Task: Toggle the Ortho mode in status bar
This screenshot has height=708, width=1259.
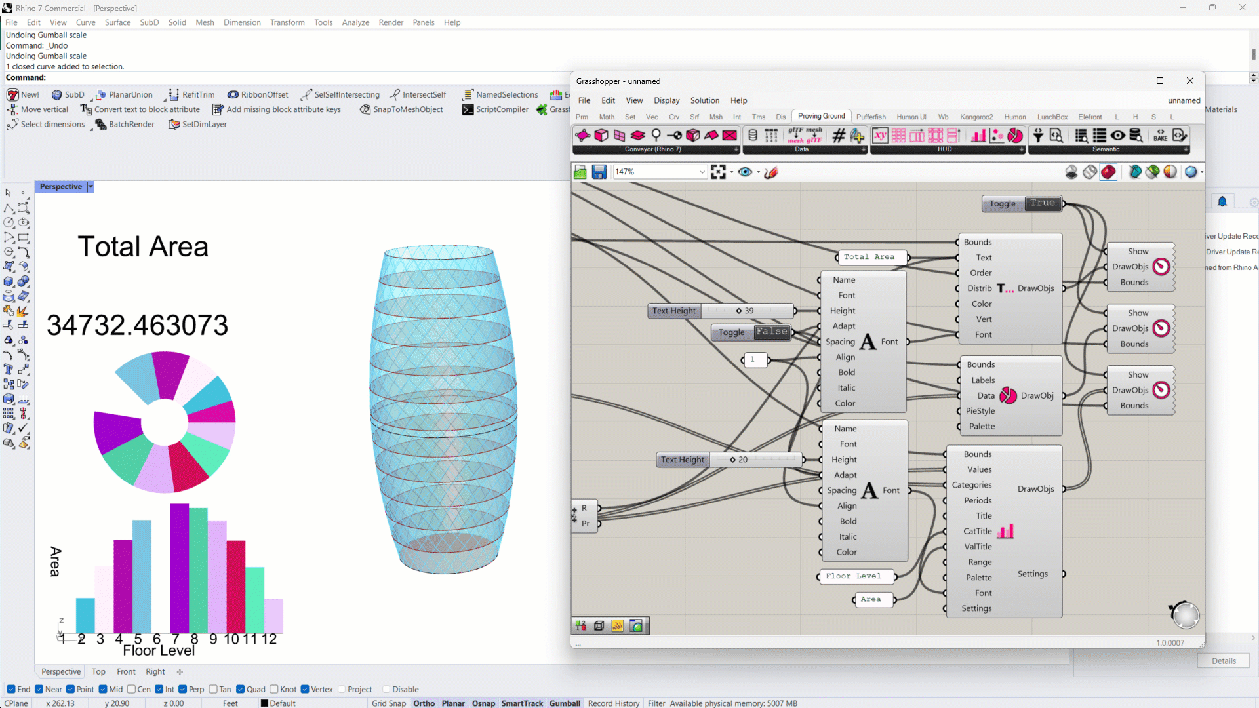Action: click(424, 703)
